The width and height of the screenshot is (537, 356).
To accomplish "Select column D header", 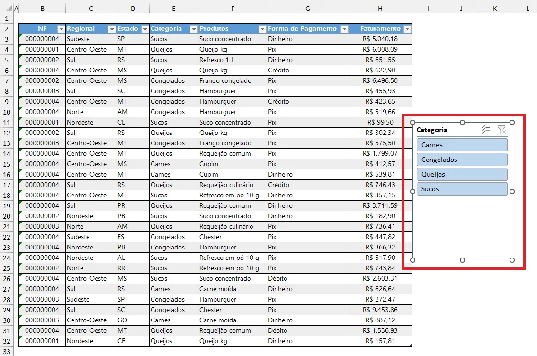I will pyautogui.click(x=133, y=9).
